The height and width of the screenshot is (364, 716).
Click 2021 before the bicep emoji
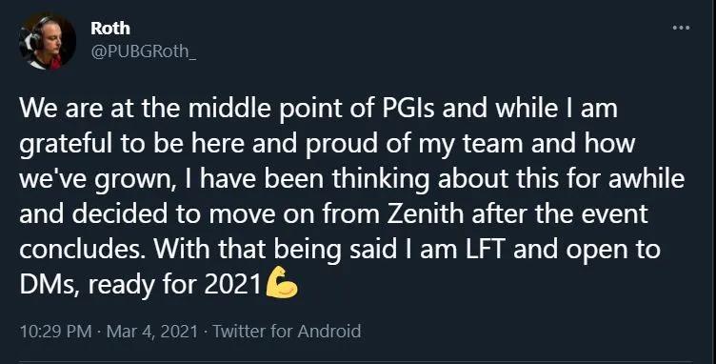pyautogui.click(x=232, y=285)
